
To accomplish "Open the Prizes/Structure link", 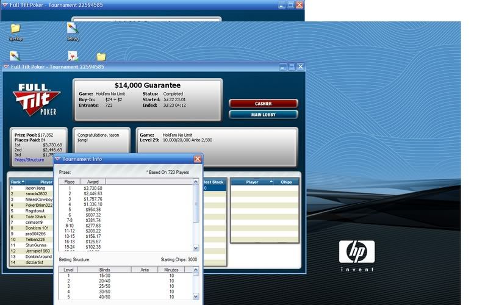I will pos(29,160).
